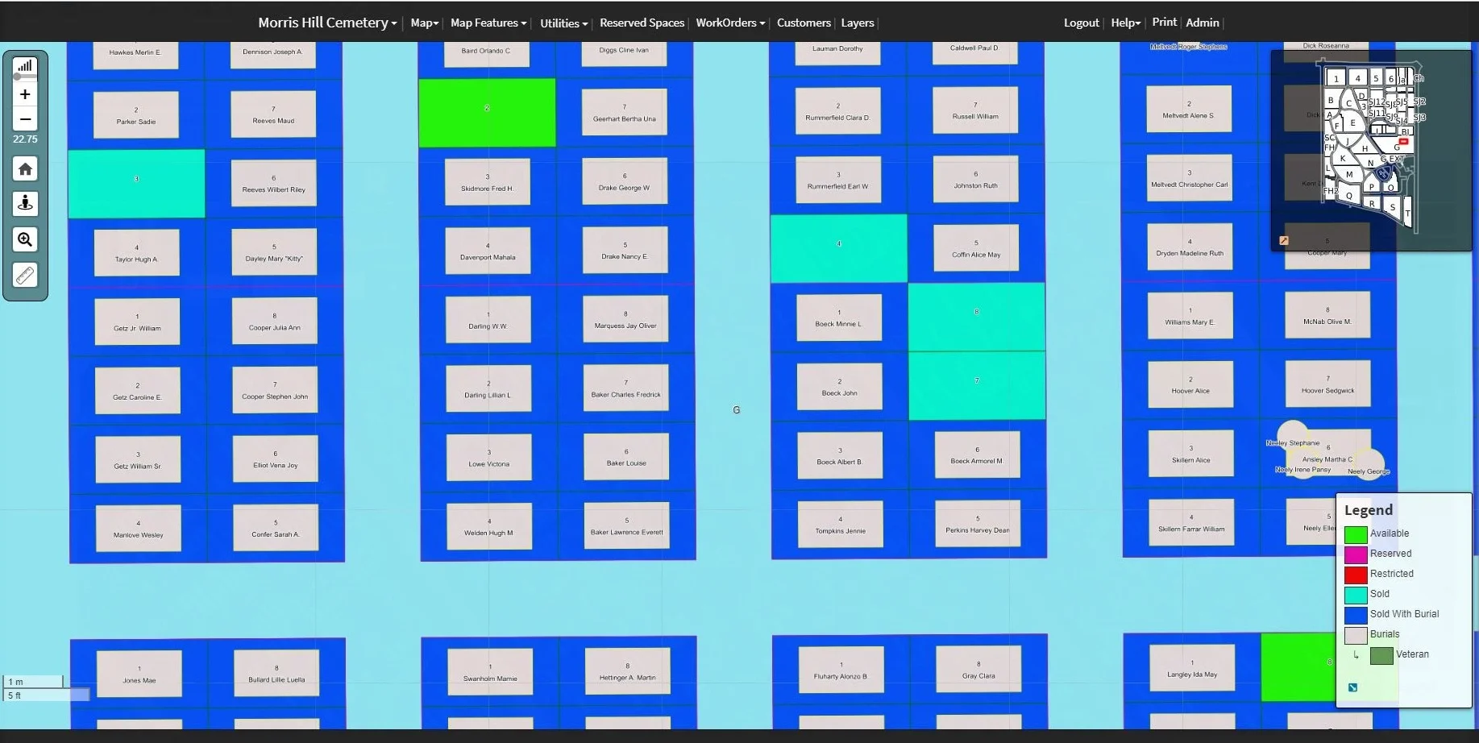Open the Utilities dropdown
Screen dimensions: 1479x743
(x=563, y=23)
